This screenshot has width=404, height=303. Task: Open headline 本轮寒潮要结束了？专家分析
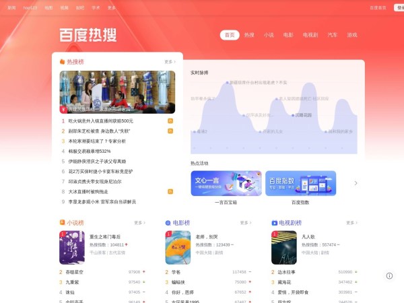click(97, 141)
